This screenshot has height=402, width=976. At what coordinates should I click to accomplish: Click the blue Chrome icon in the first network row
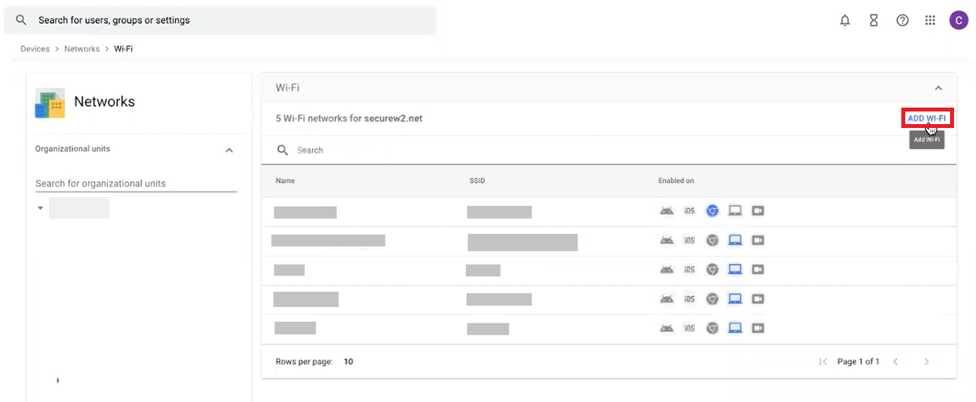coord(712,210)
